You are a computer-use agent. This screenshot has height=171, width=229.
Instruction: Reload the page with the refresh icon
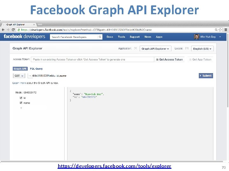(x=13, y=30)
